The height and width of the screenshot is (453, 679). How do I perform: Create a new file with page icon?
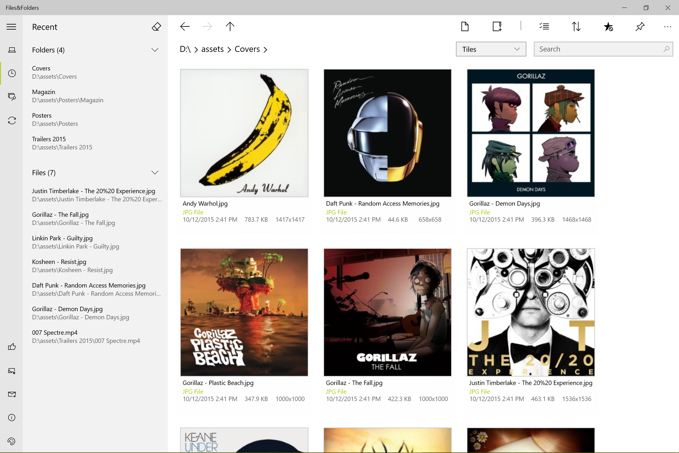[x=465, y=26]
